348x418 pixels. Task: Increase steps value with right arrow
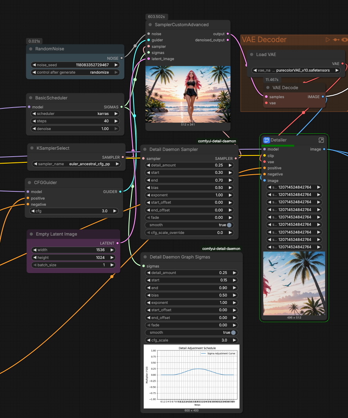click(116, 121)
